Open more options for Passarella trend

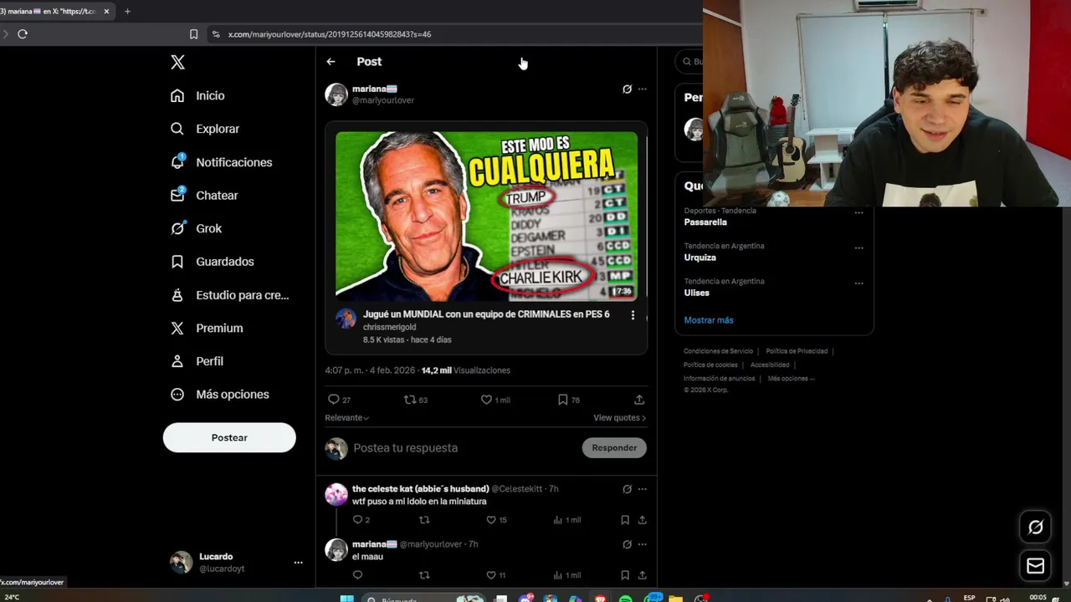[858, 213]
